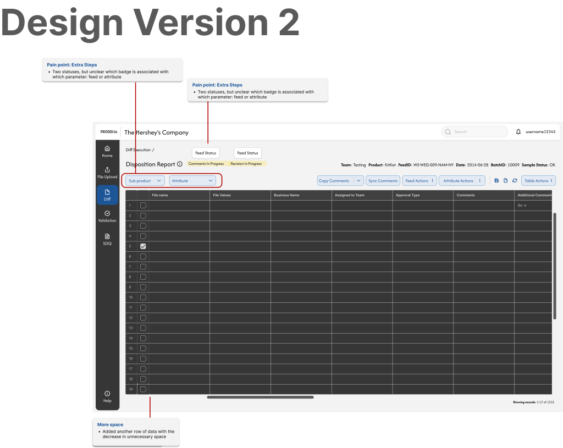Open the Table Actions menu
The image size is (563, 448).
(538, 180)
